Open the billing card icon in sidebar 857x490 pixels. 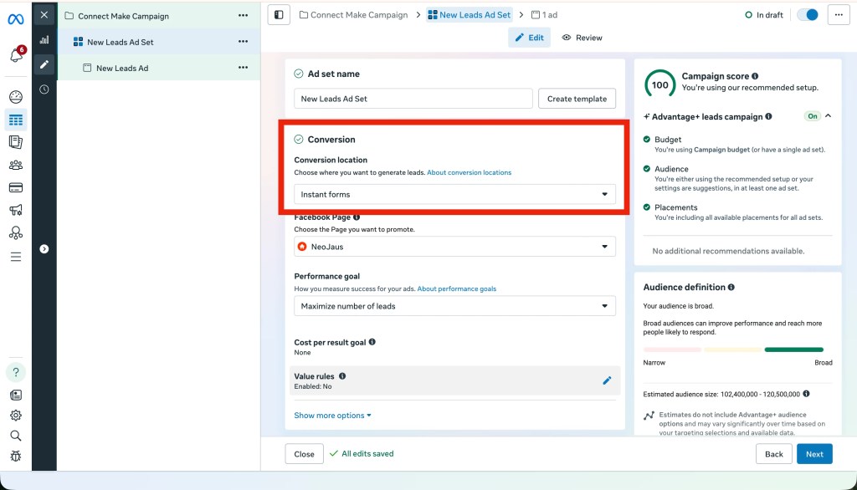click(x=15, y=187)
